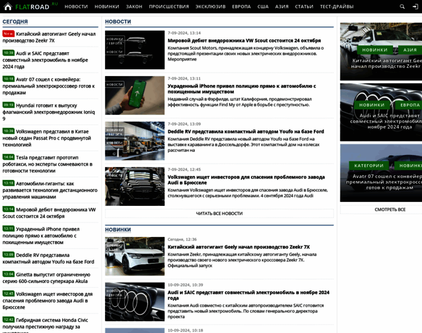Click the VW Scout pickup silhouettes thumbnail
This screenshot has width=422, height=333.
[x=134, y=50]
